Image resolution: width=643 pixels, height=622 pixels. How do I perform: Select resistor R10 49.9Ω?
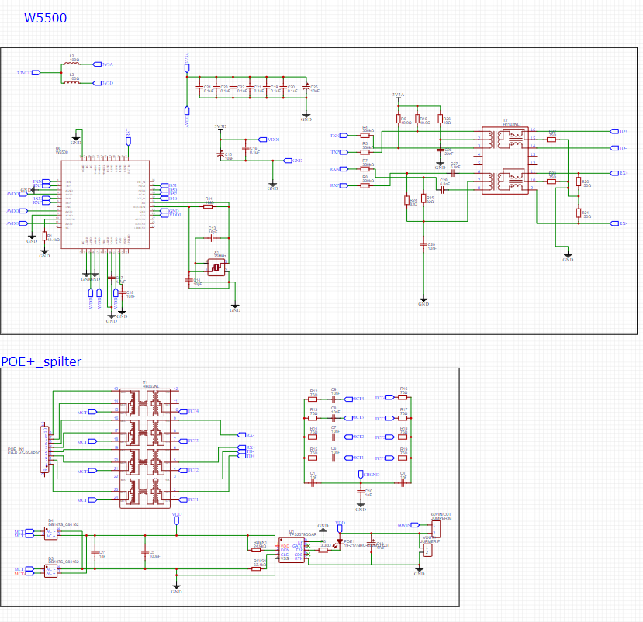click(x=417, y=119)
